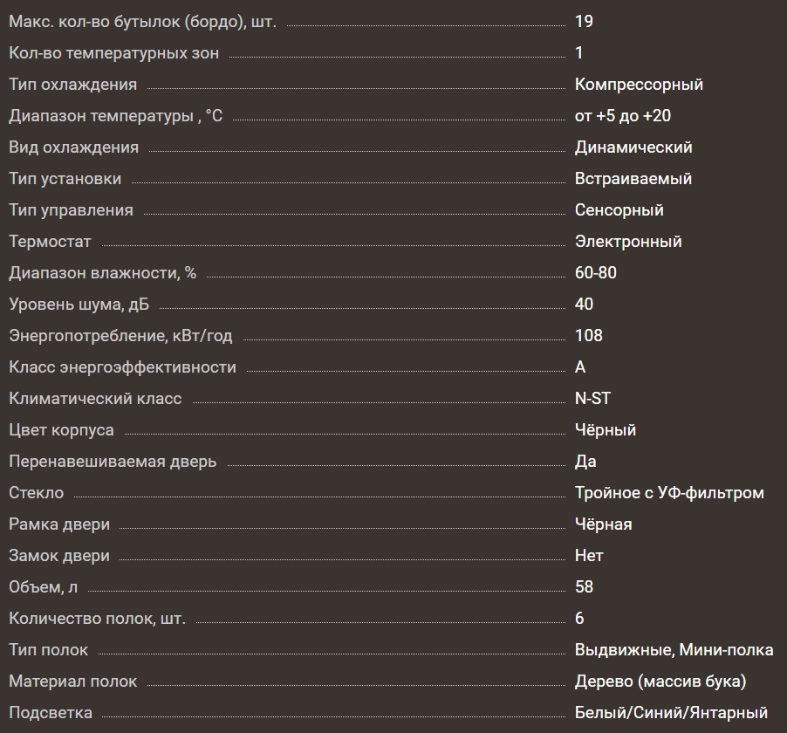Click the 'Тип управления' label
Screen dimensions: 787x733
71,210
